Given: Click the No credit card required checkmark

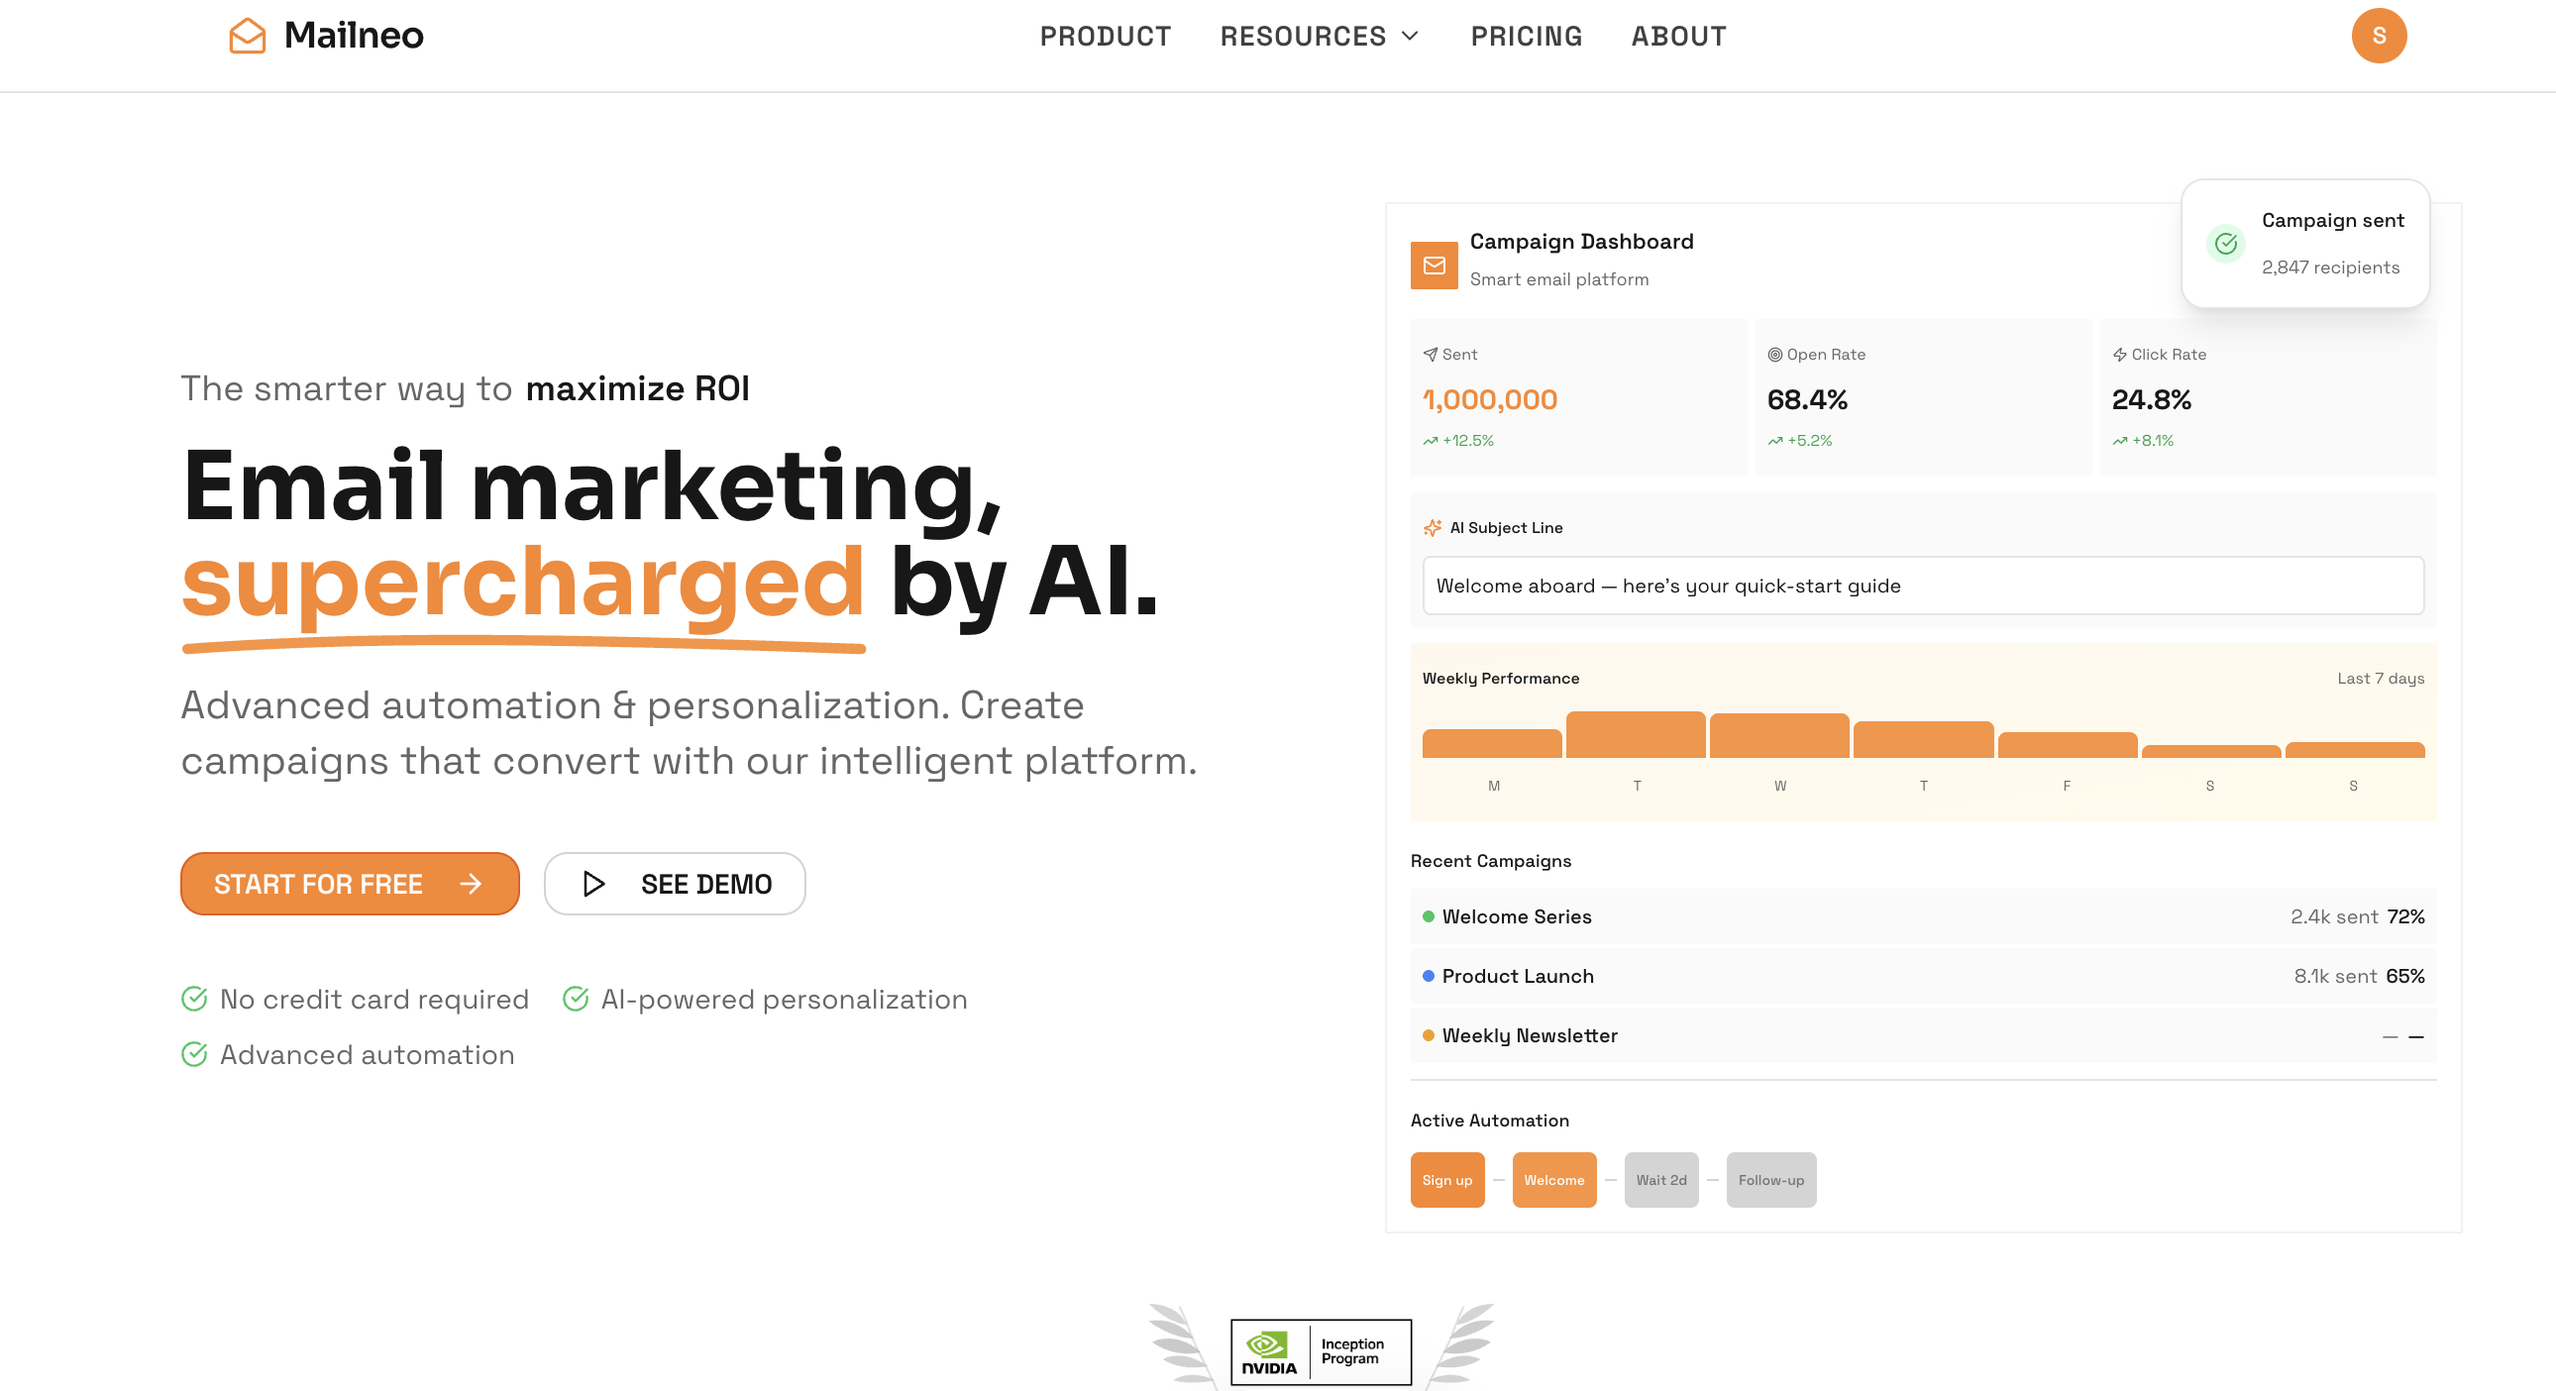Looking at the screenshot, I should click(194, 998).
